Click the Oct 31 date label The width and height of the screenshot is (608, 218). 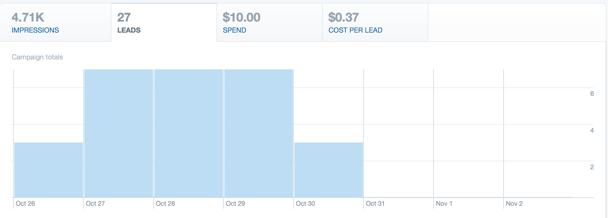pos(375,203)
